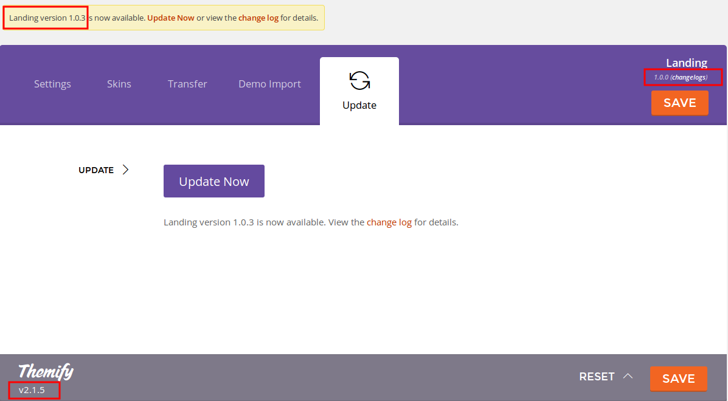Select the UPDATE section label
The image size is (728, 401).
pos(96,170)
